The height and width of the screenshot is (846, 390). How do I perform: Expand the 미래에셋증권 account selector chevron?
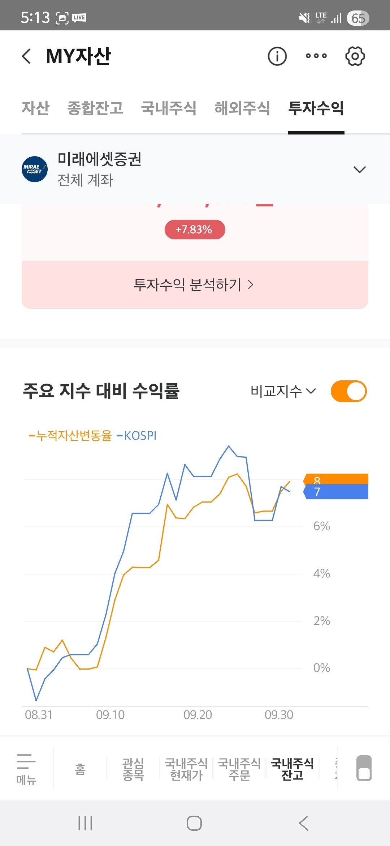359,170
